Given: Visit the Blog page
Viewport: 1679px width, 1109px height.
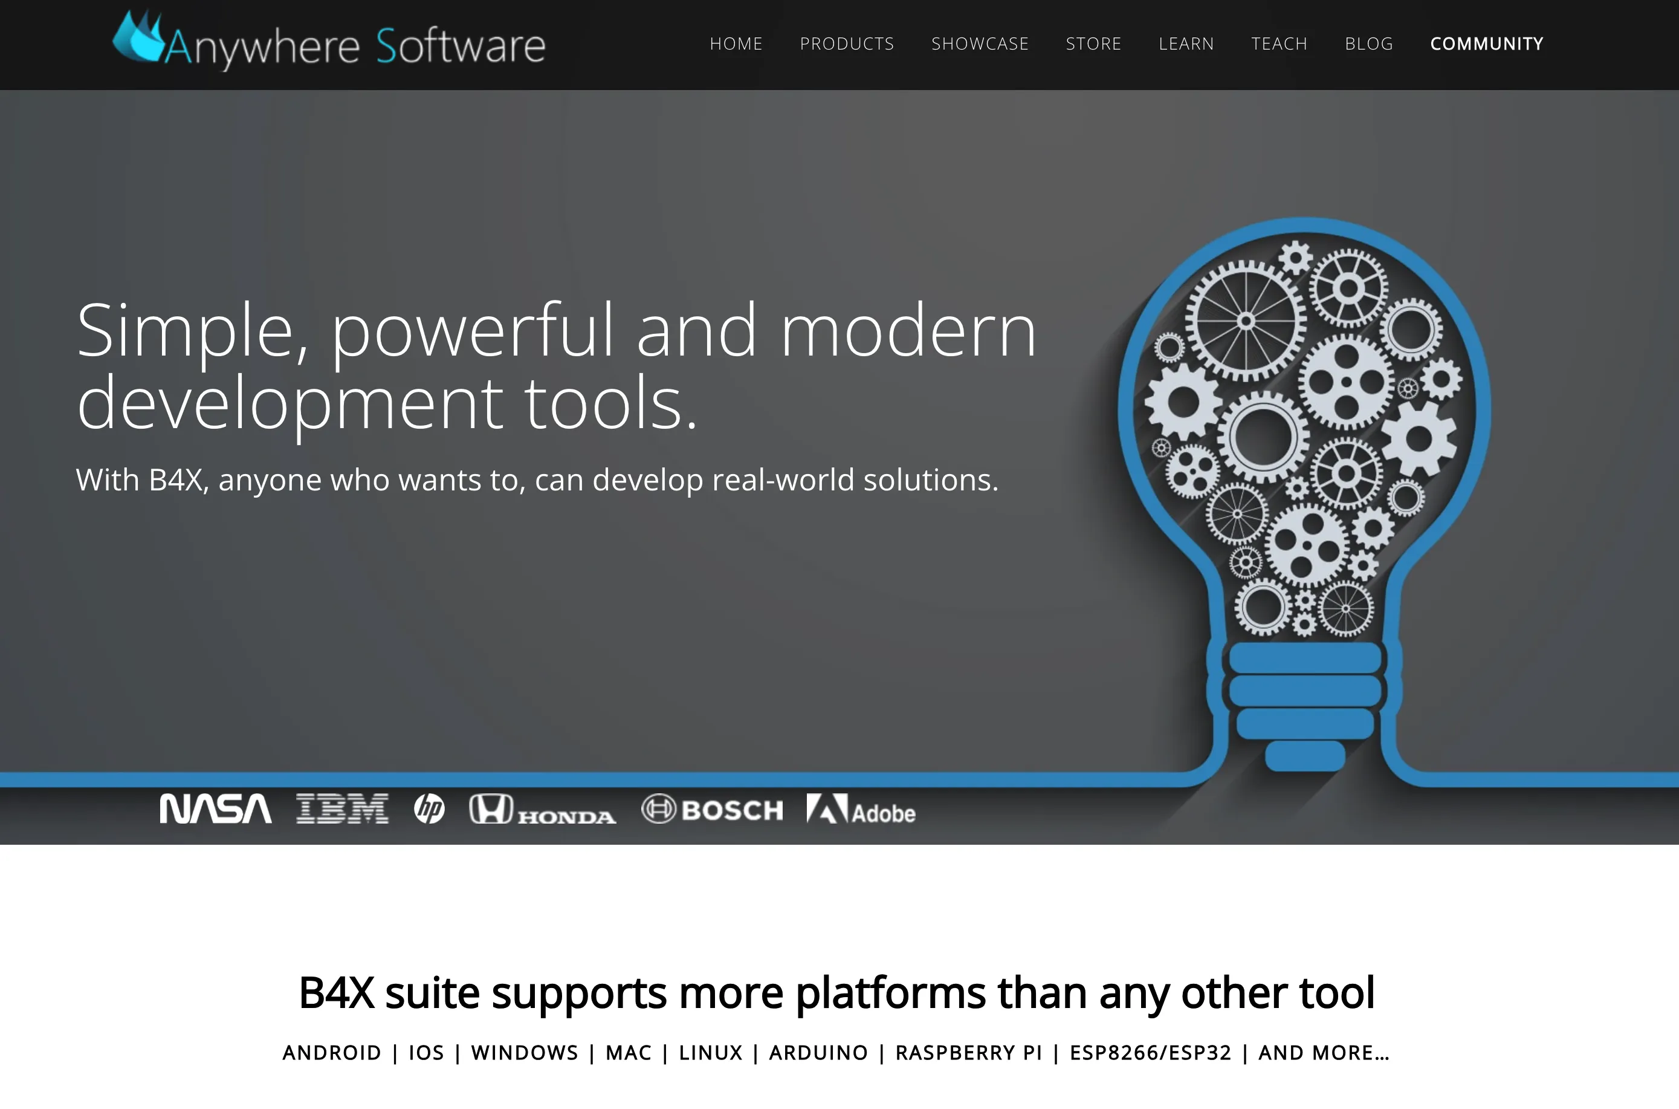Looking at the screenshot, I should coord(1369,44).
